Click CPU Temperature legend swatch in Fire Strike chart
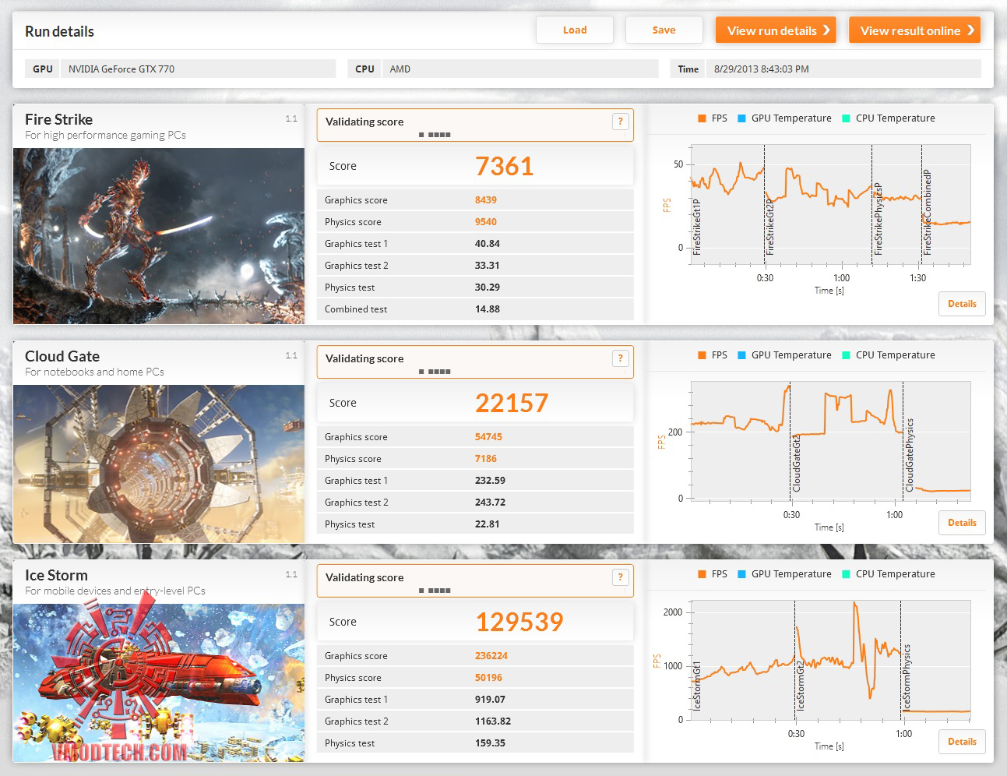The height and width of the screenshot is (776, 1007). pos(846,118)
